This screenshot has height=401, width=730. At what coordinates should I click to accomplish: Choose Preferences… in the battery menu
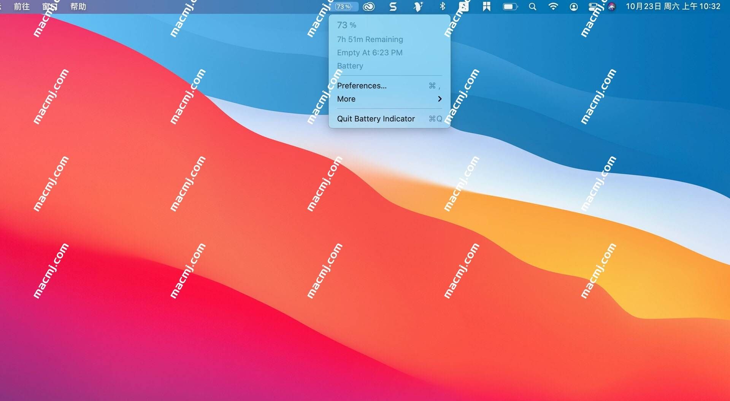tap(389, 86)
